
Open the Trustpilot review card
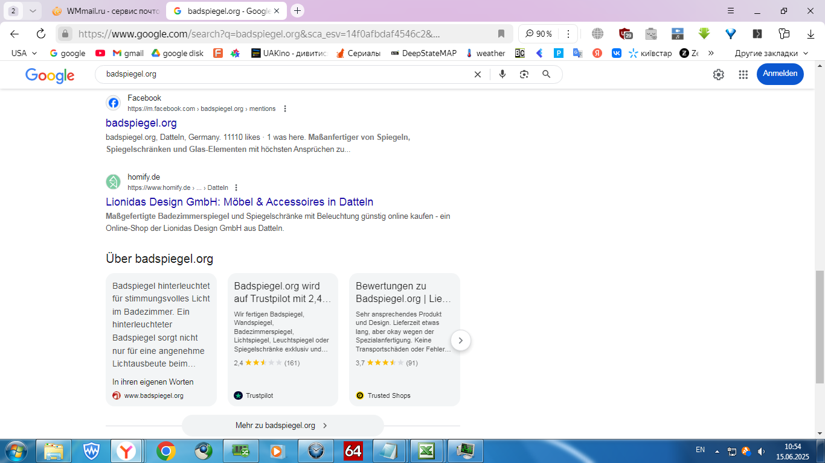point(283,339)
